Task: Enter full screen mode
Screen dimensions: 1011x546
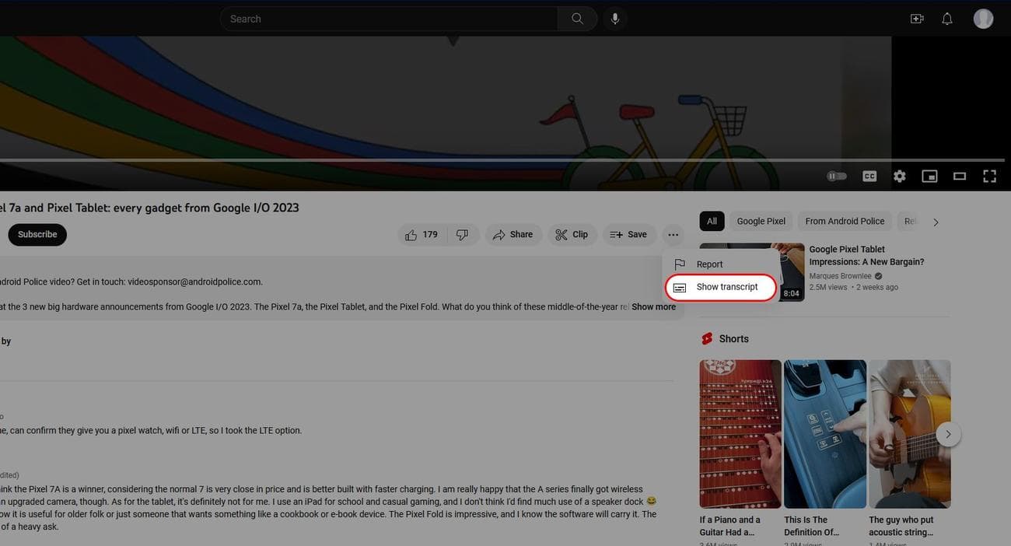Action: pyautogui.click(x=989, y=177)
